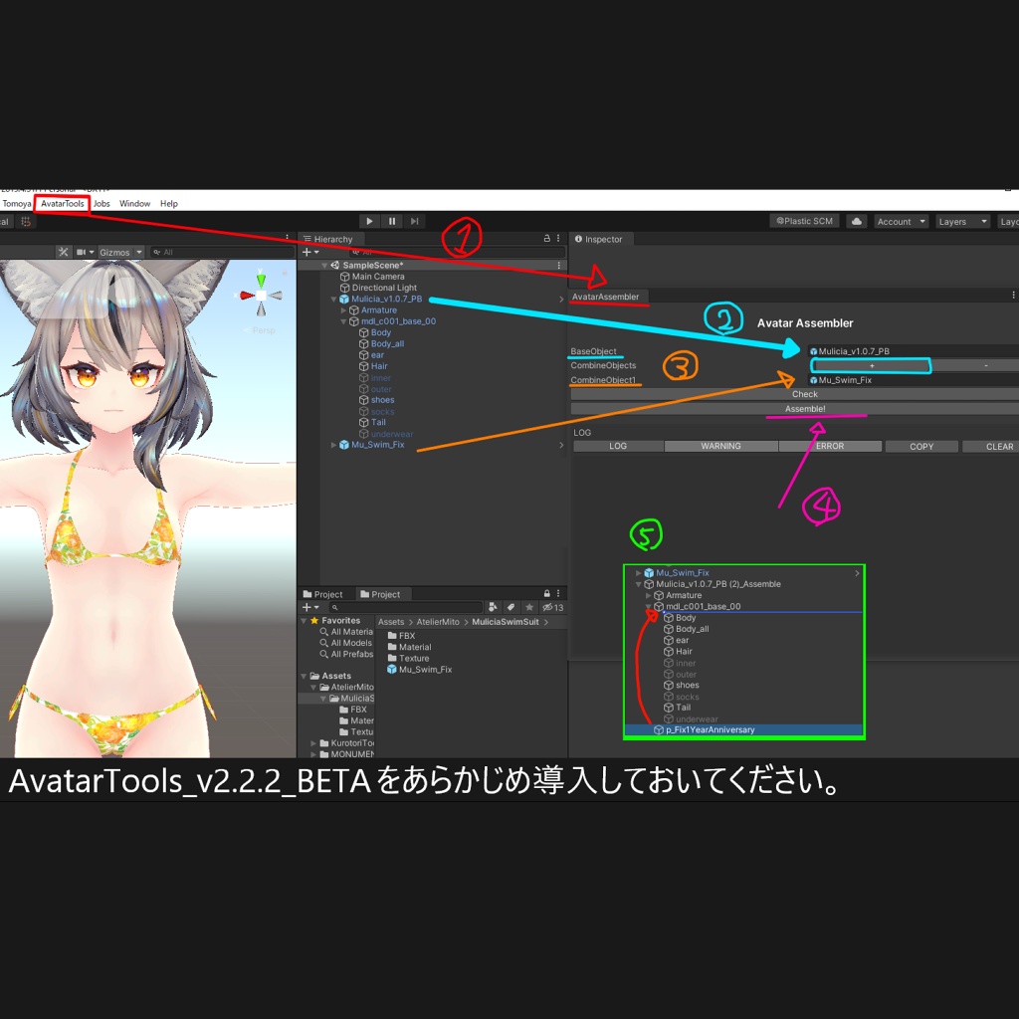The width and height of the screenshot is (1019, 1019).
Task: Click the Pause button in the toolbar
Action: [392, 221]
